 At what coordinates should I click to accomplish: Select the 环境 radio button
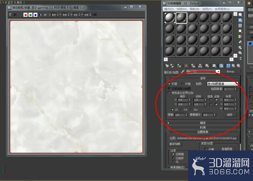coord(183,84)
